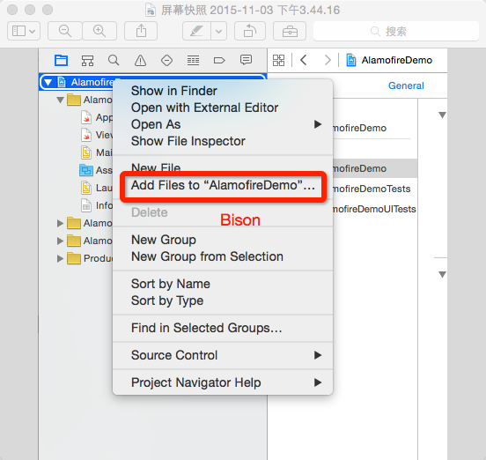Show the markup toolbox button

coord(290,31)
